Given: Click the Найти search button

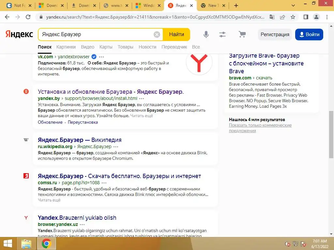Looking at the screenshot, I should [176, 35].
